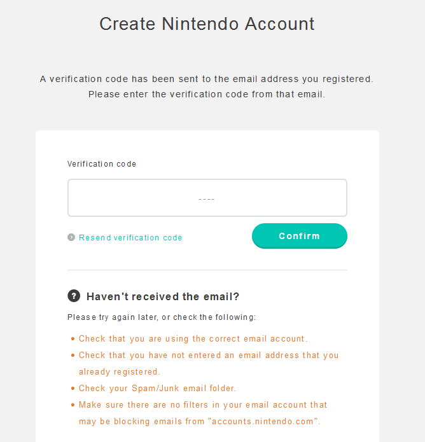Click the "verification code has been sent" message
This screenshot has width=425, height=442.
[207, 79]
